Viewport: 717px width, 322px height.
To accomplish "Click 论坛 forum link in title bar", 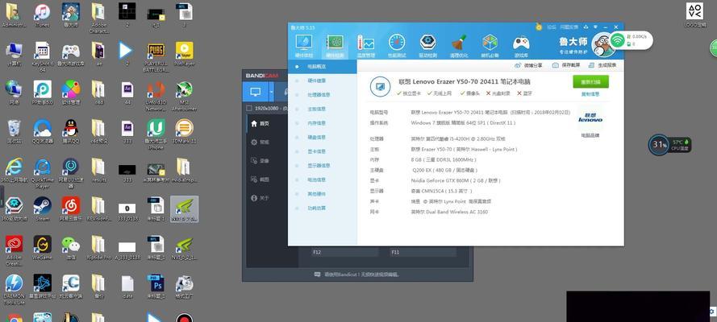I will click(x=552, y=27).
